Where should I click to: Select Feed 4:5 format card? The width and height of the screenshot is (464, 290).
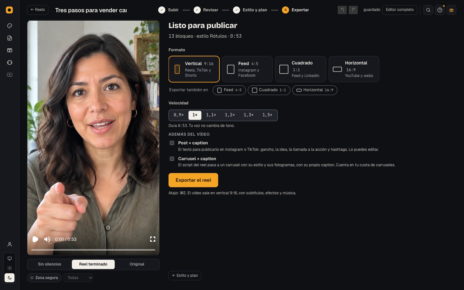coord(247,69)
